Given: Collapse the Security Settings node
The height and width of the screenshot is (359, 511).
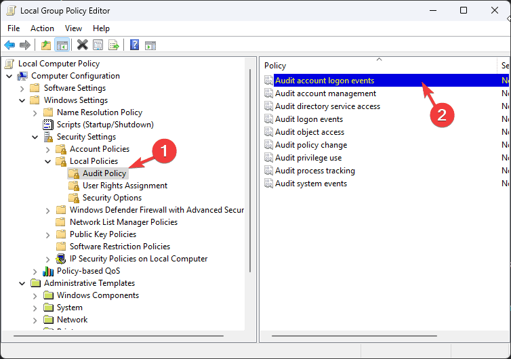Looking at the screenshot, I should (35, 137).
